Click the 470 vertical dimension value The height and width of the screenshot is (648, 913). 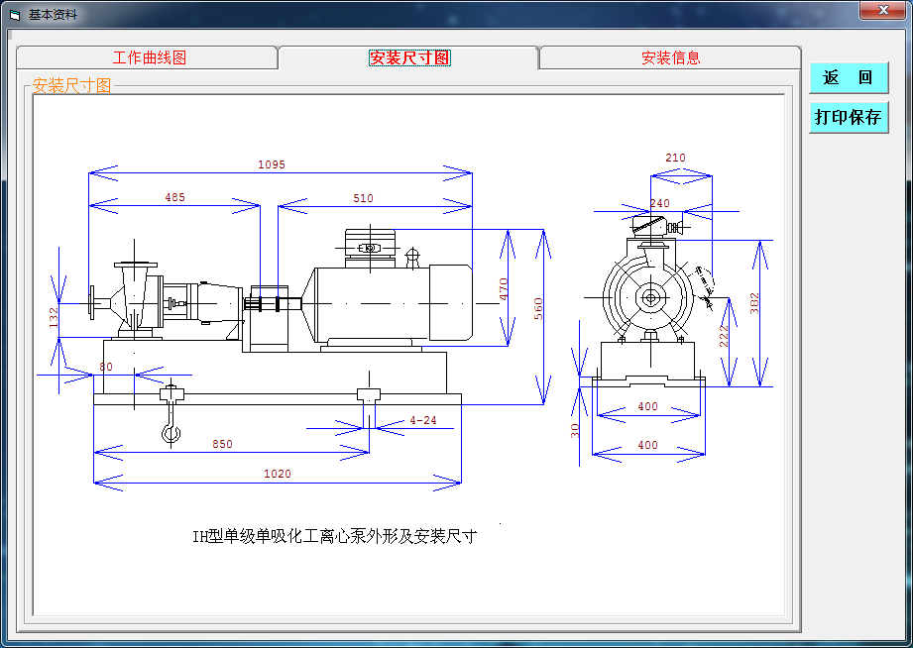point(504,288)
